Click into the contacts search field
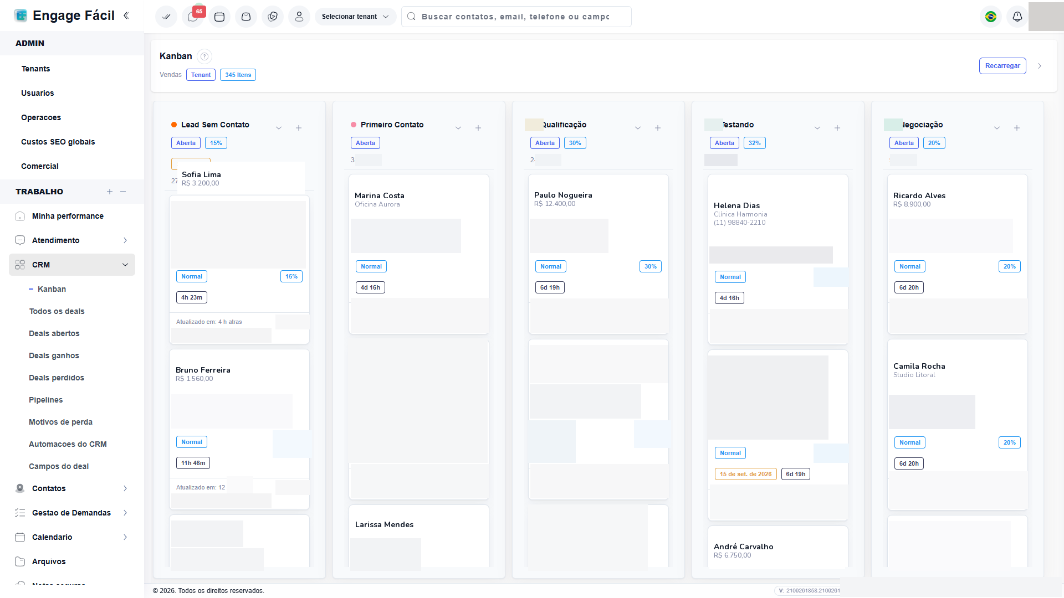1064x598 pixels. tap(516, 17)
